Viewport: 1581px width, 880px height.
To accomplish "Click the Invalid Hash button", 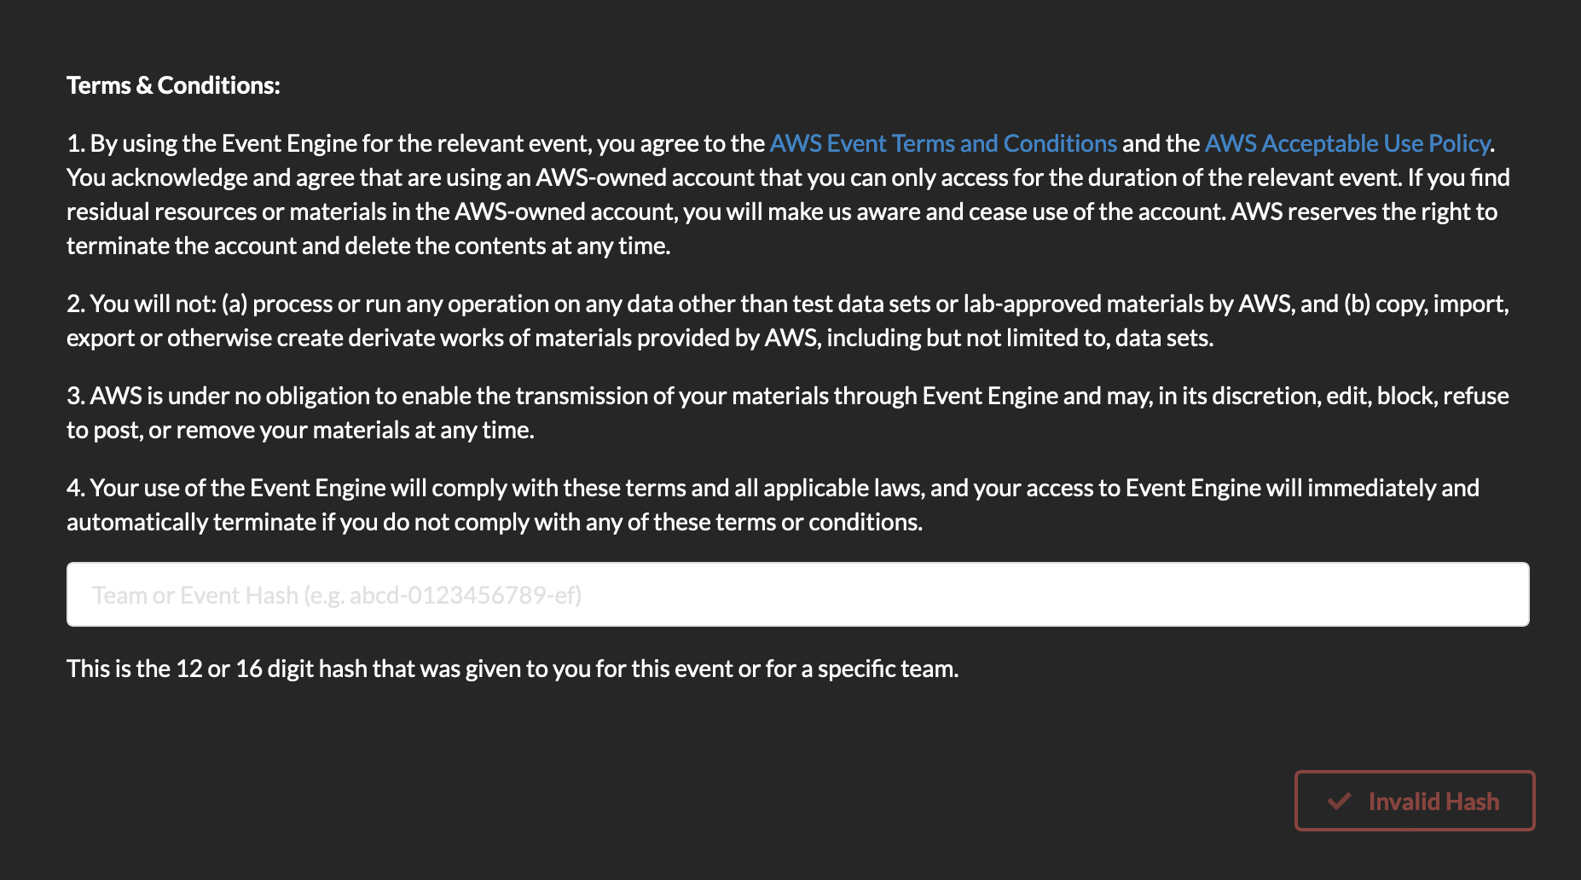I will pos(1415,801).
